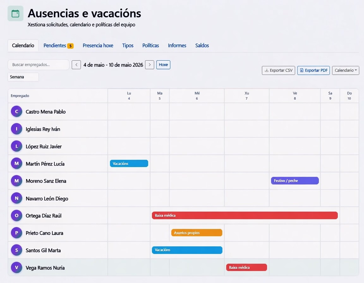This screenshot has height=283, width=364.
Task: Open the Presencia hoxe tab
Action: [98, 45]
